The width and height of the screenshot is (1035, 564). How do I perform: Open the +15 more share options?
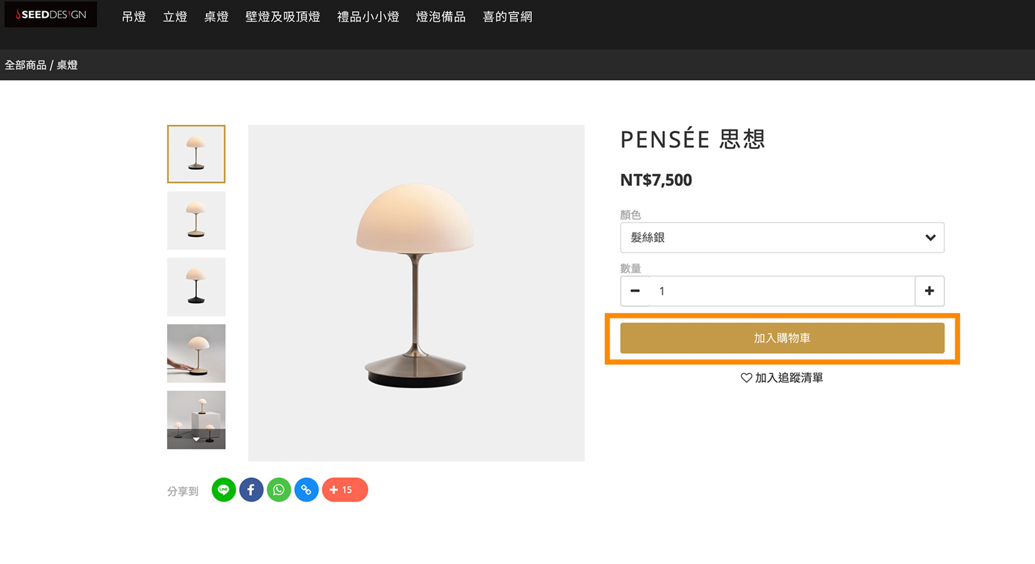coord(344,490)
